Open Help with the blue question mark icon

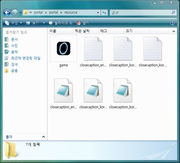point(172,23)
